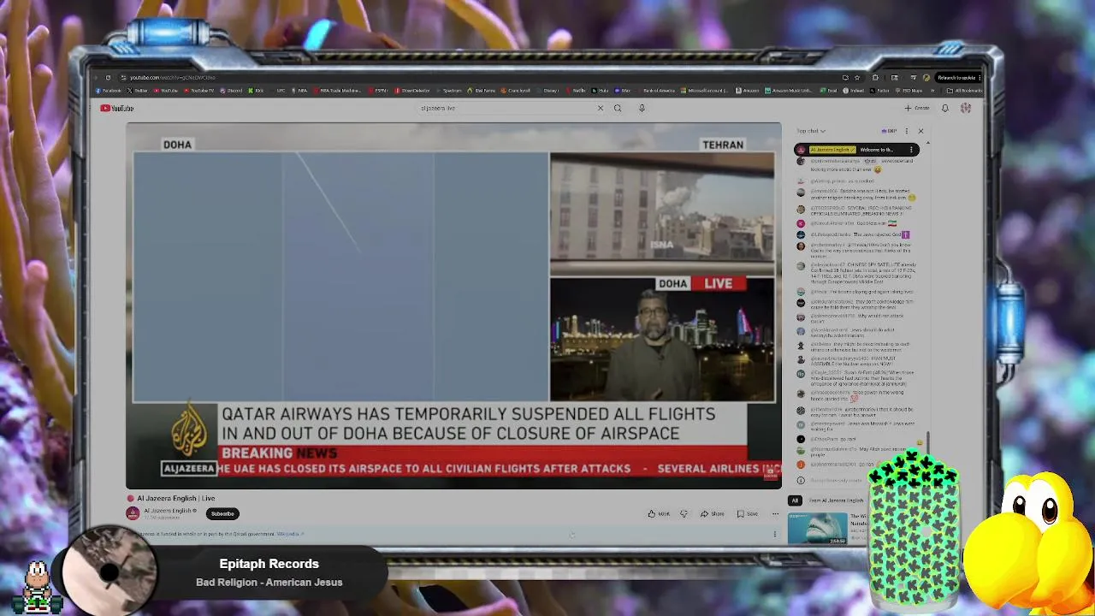Open the Spectrum bookmark
This screenshot has height=616, width=1095.
pyautogui.click(x=448, y=91)
